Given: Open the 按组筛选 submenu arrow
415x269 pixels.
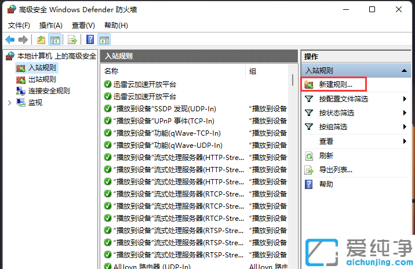Looking at the screenshot, I should (405, 127).
